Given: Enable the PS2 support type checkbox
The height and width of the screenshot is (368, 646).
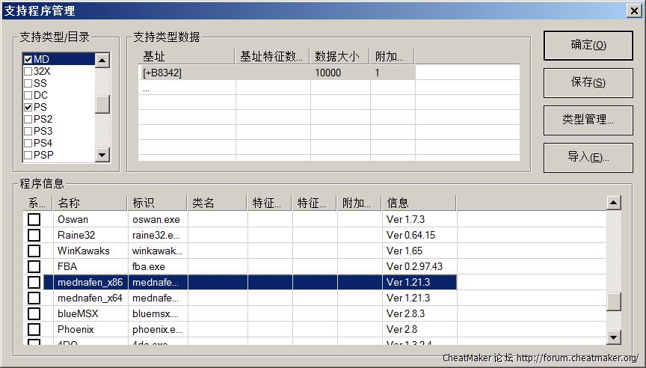Looking at the screenshot, I should click(28, 119).
